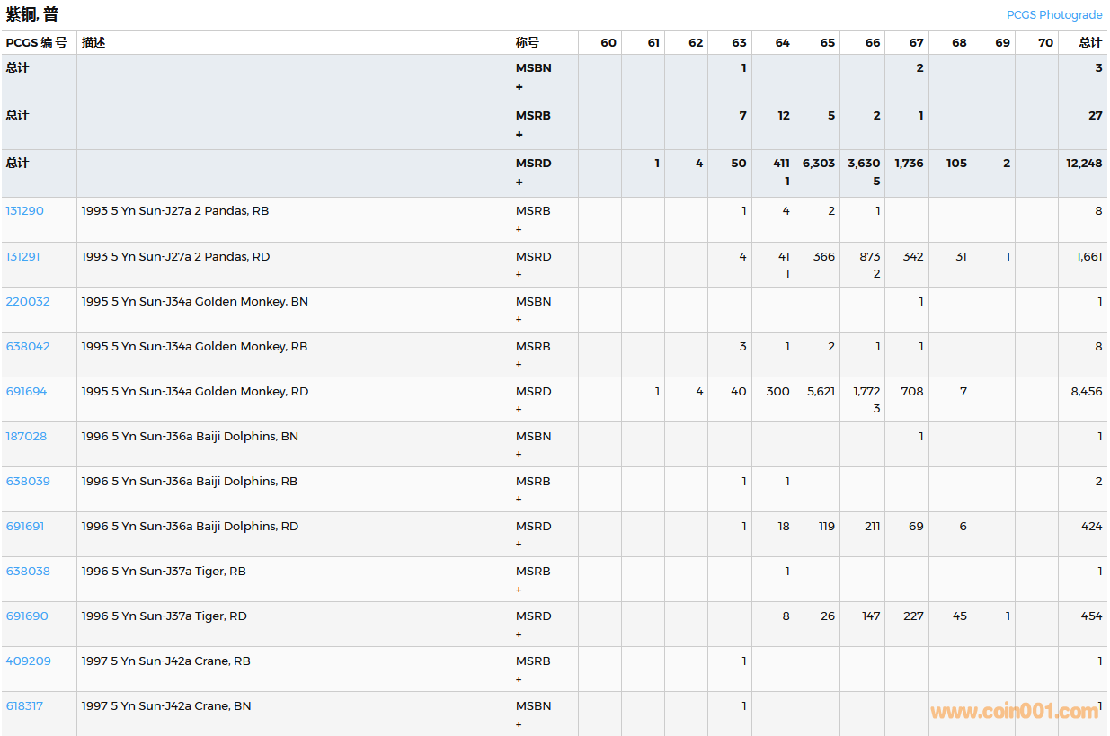Expand plus grades for Crane RB row
1110x736 pixels.
tap(519, 679)
